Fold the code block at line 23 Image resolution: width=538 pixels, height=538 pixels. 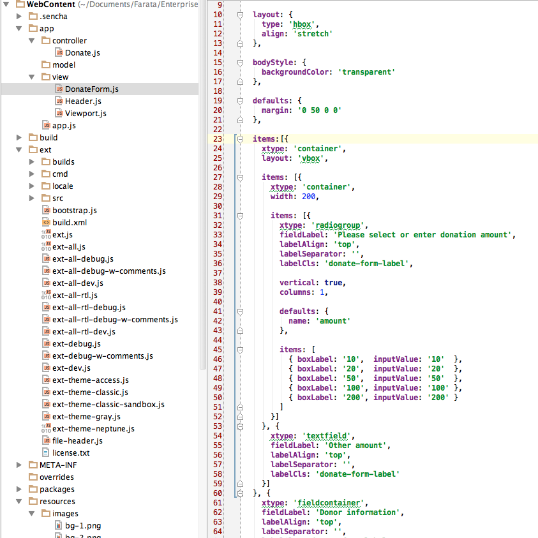[x=240, y=138]
